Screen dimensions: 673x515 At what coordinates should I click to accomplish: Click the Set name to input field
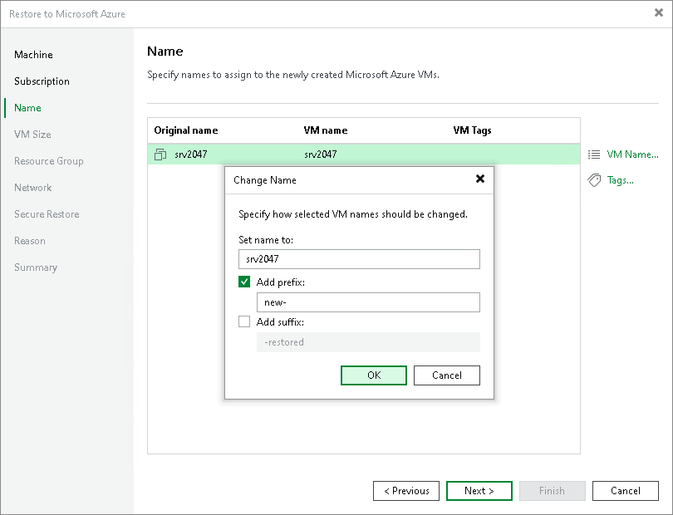359,259
